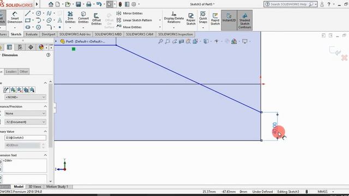Viewport: 349px width, 196px height.
Task: Toggle Instant2D off
Action: (x=229, y=20)
